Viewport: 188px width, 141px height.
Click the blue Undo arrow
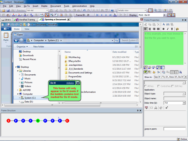tap(84, 11)
